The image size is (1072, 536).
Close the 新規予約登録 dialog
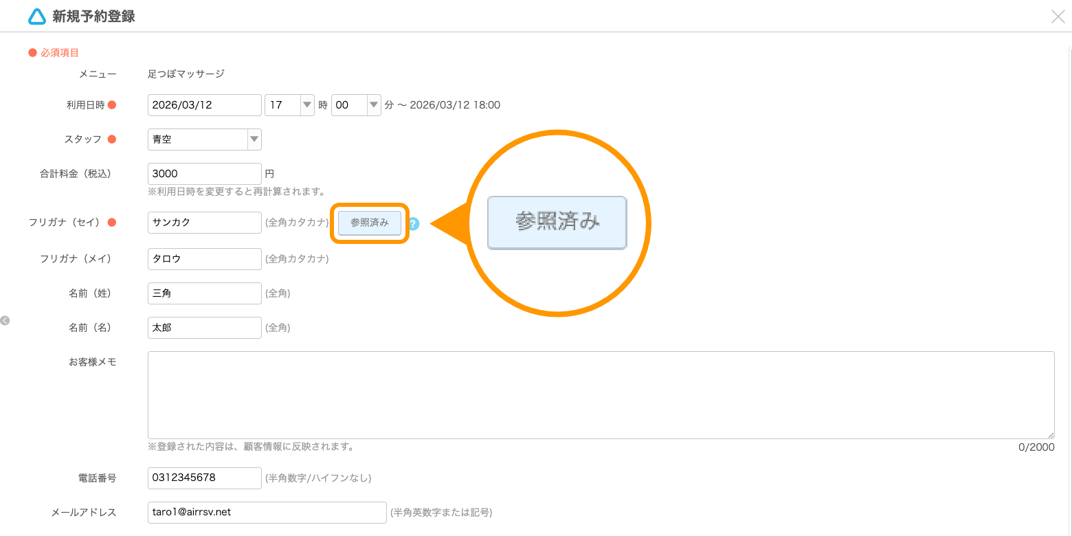click(1058, 16)
